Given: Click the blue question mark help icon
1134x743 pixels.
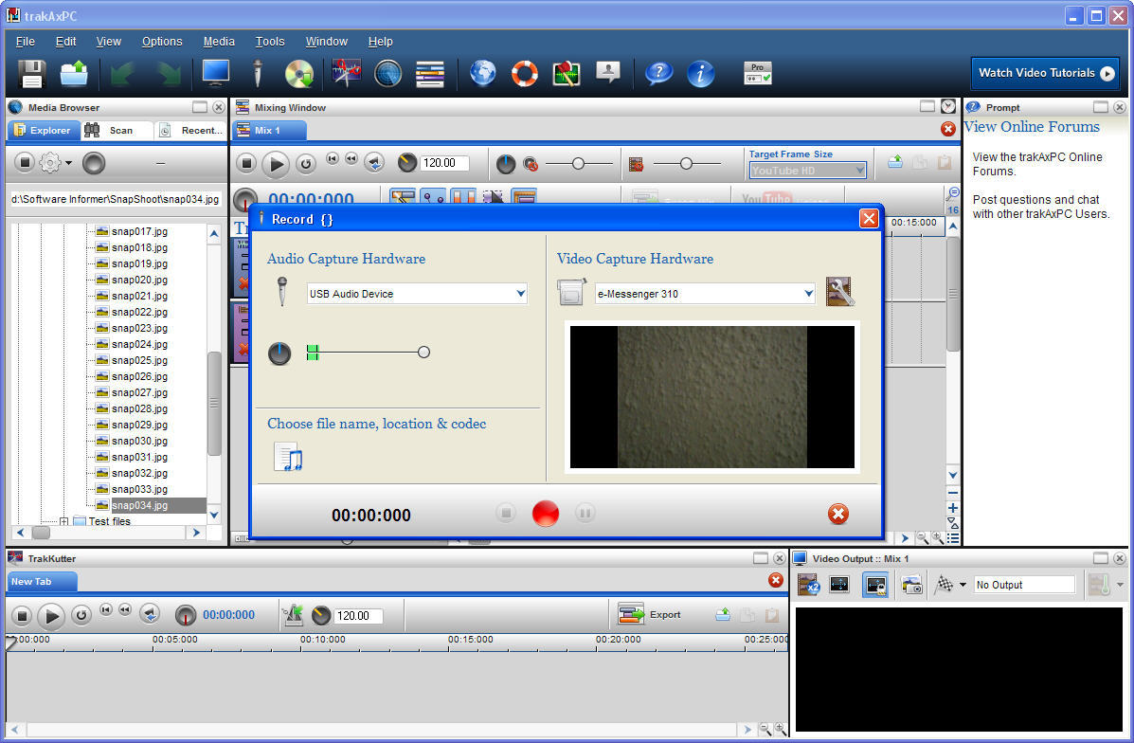Looking at the screenshot, I should pyautogui.click(x=658, y=73).
